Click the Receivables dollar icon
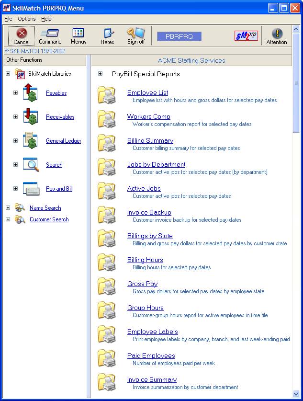The image size is (303, 401). click(30, 116)
